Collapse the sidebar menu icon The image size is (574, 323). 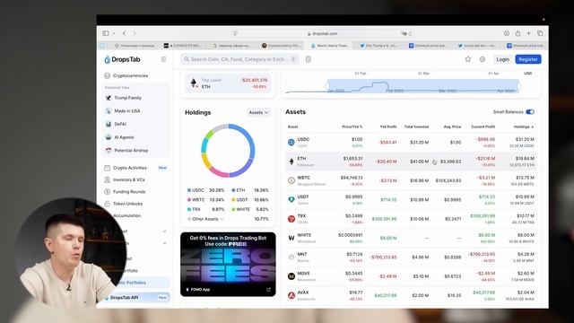tap(163, 59)
